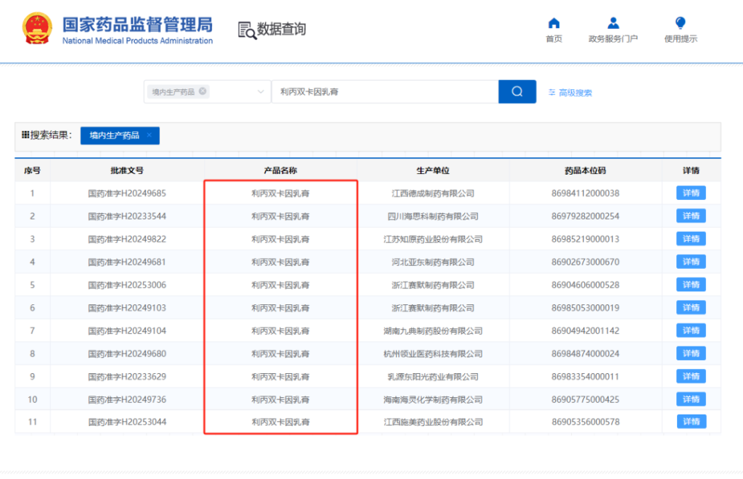Click the 搜索结果 grid icon
The height and width of the screenshot is (479, 743).
click(x=25, y=135)
